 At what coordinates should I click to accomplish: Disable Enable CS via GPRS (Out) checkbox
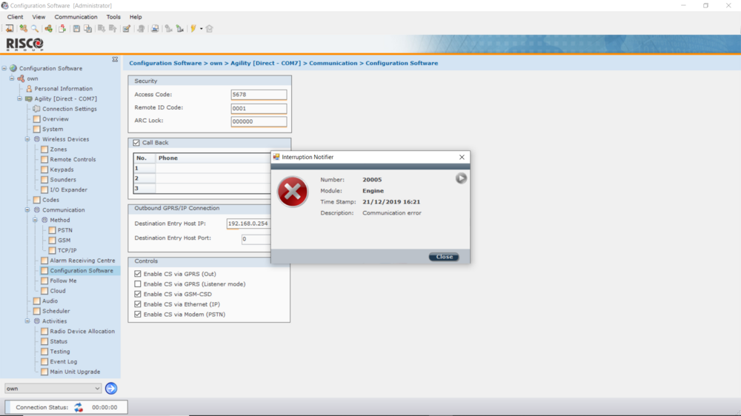(138, 274)
